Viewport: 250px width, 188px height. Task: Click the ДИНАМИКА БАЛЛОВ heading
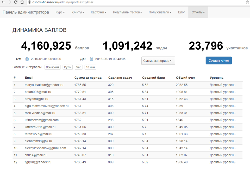click(39, 30)
